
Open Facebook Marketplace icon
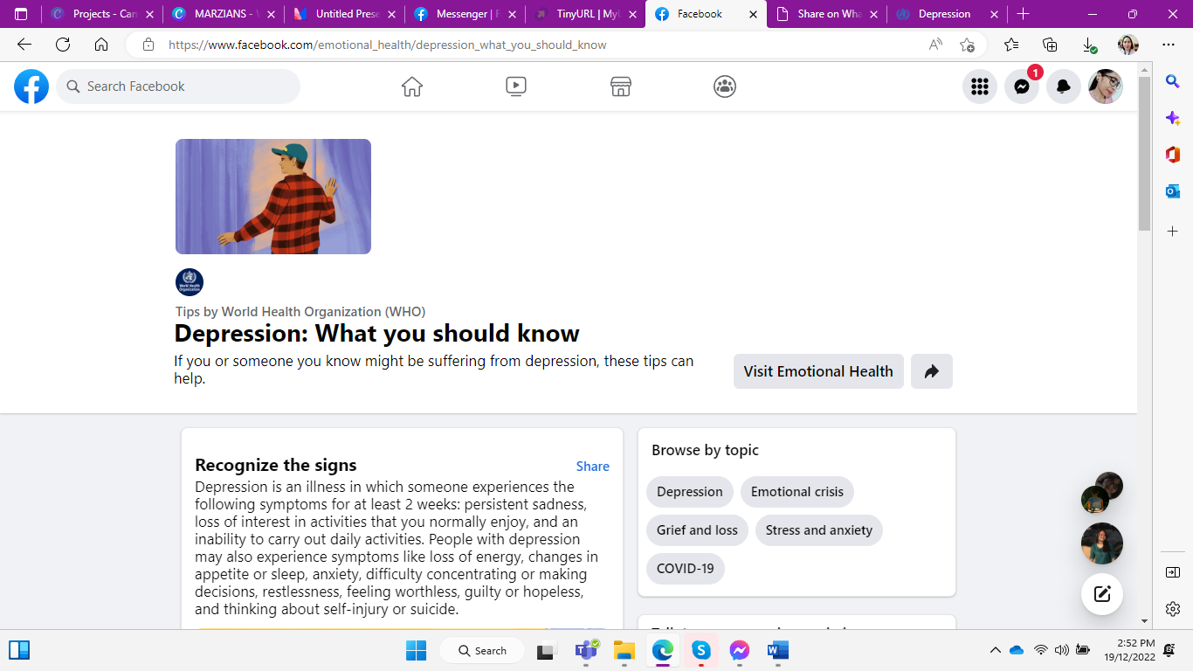621,86
